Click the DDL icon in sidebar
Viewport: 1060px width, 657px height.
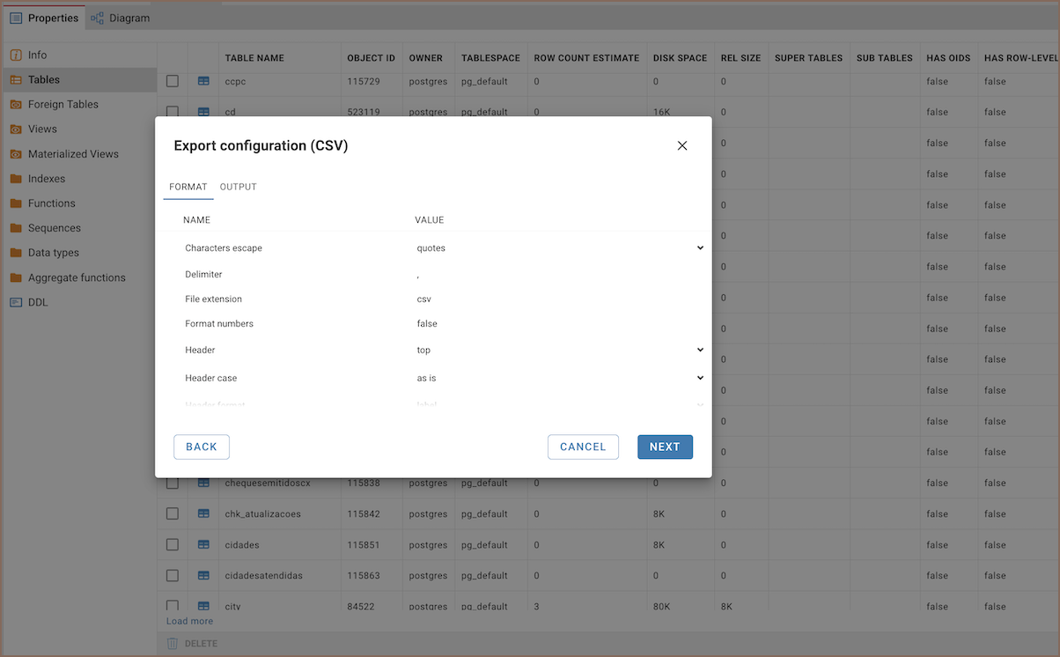coord(16,302)
